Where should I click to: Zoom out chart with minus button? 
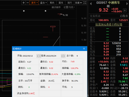(27, 3)
